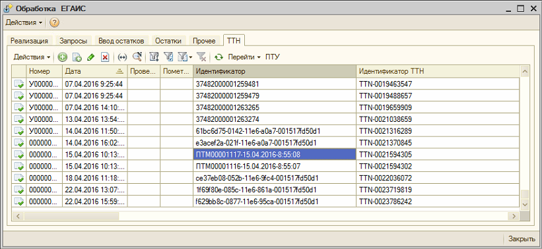Image resolution: width=542 pixels, height=249 pixels.
Task: Click the horizontal scrollbar right arrow
Action: click(x=514, y=216)
